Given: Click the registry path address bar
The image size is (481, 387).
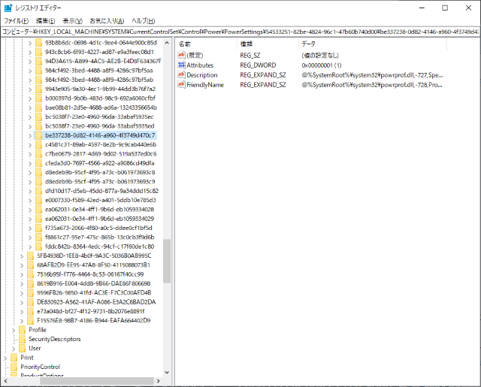Looking at the screenshot, I should (240, 32).
